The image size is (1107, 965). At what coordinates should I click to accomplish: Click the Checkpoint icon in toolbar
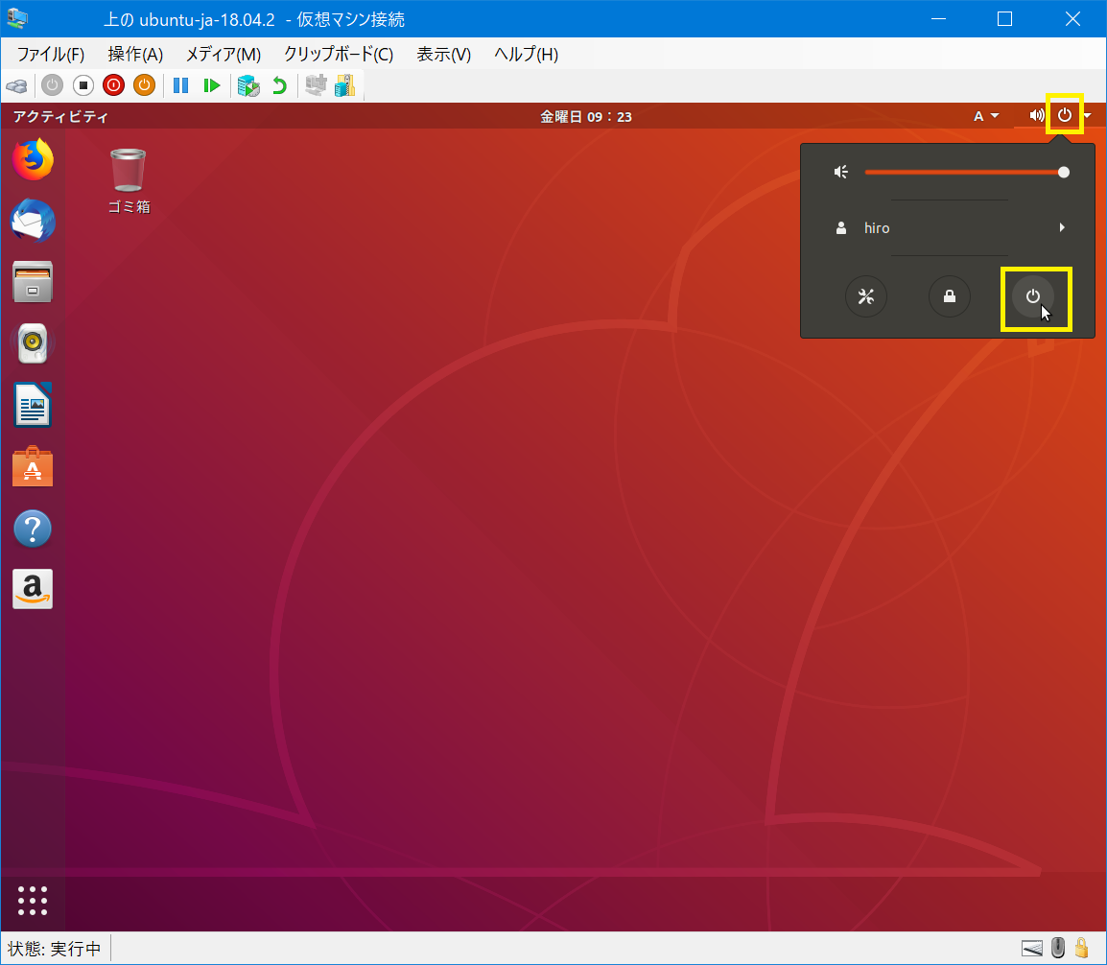pos(248,85)
